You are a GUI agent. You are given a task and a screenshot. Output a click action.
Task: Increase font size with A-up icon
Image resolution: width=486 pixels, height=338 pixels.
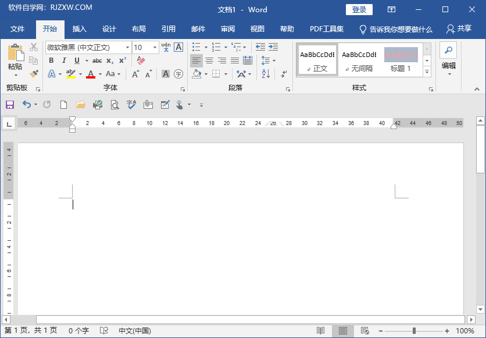135,74
